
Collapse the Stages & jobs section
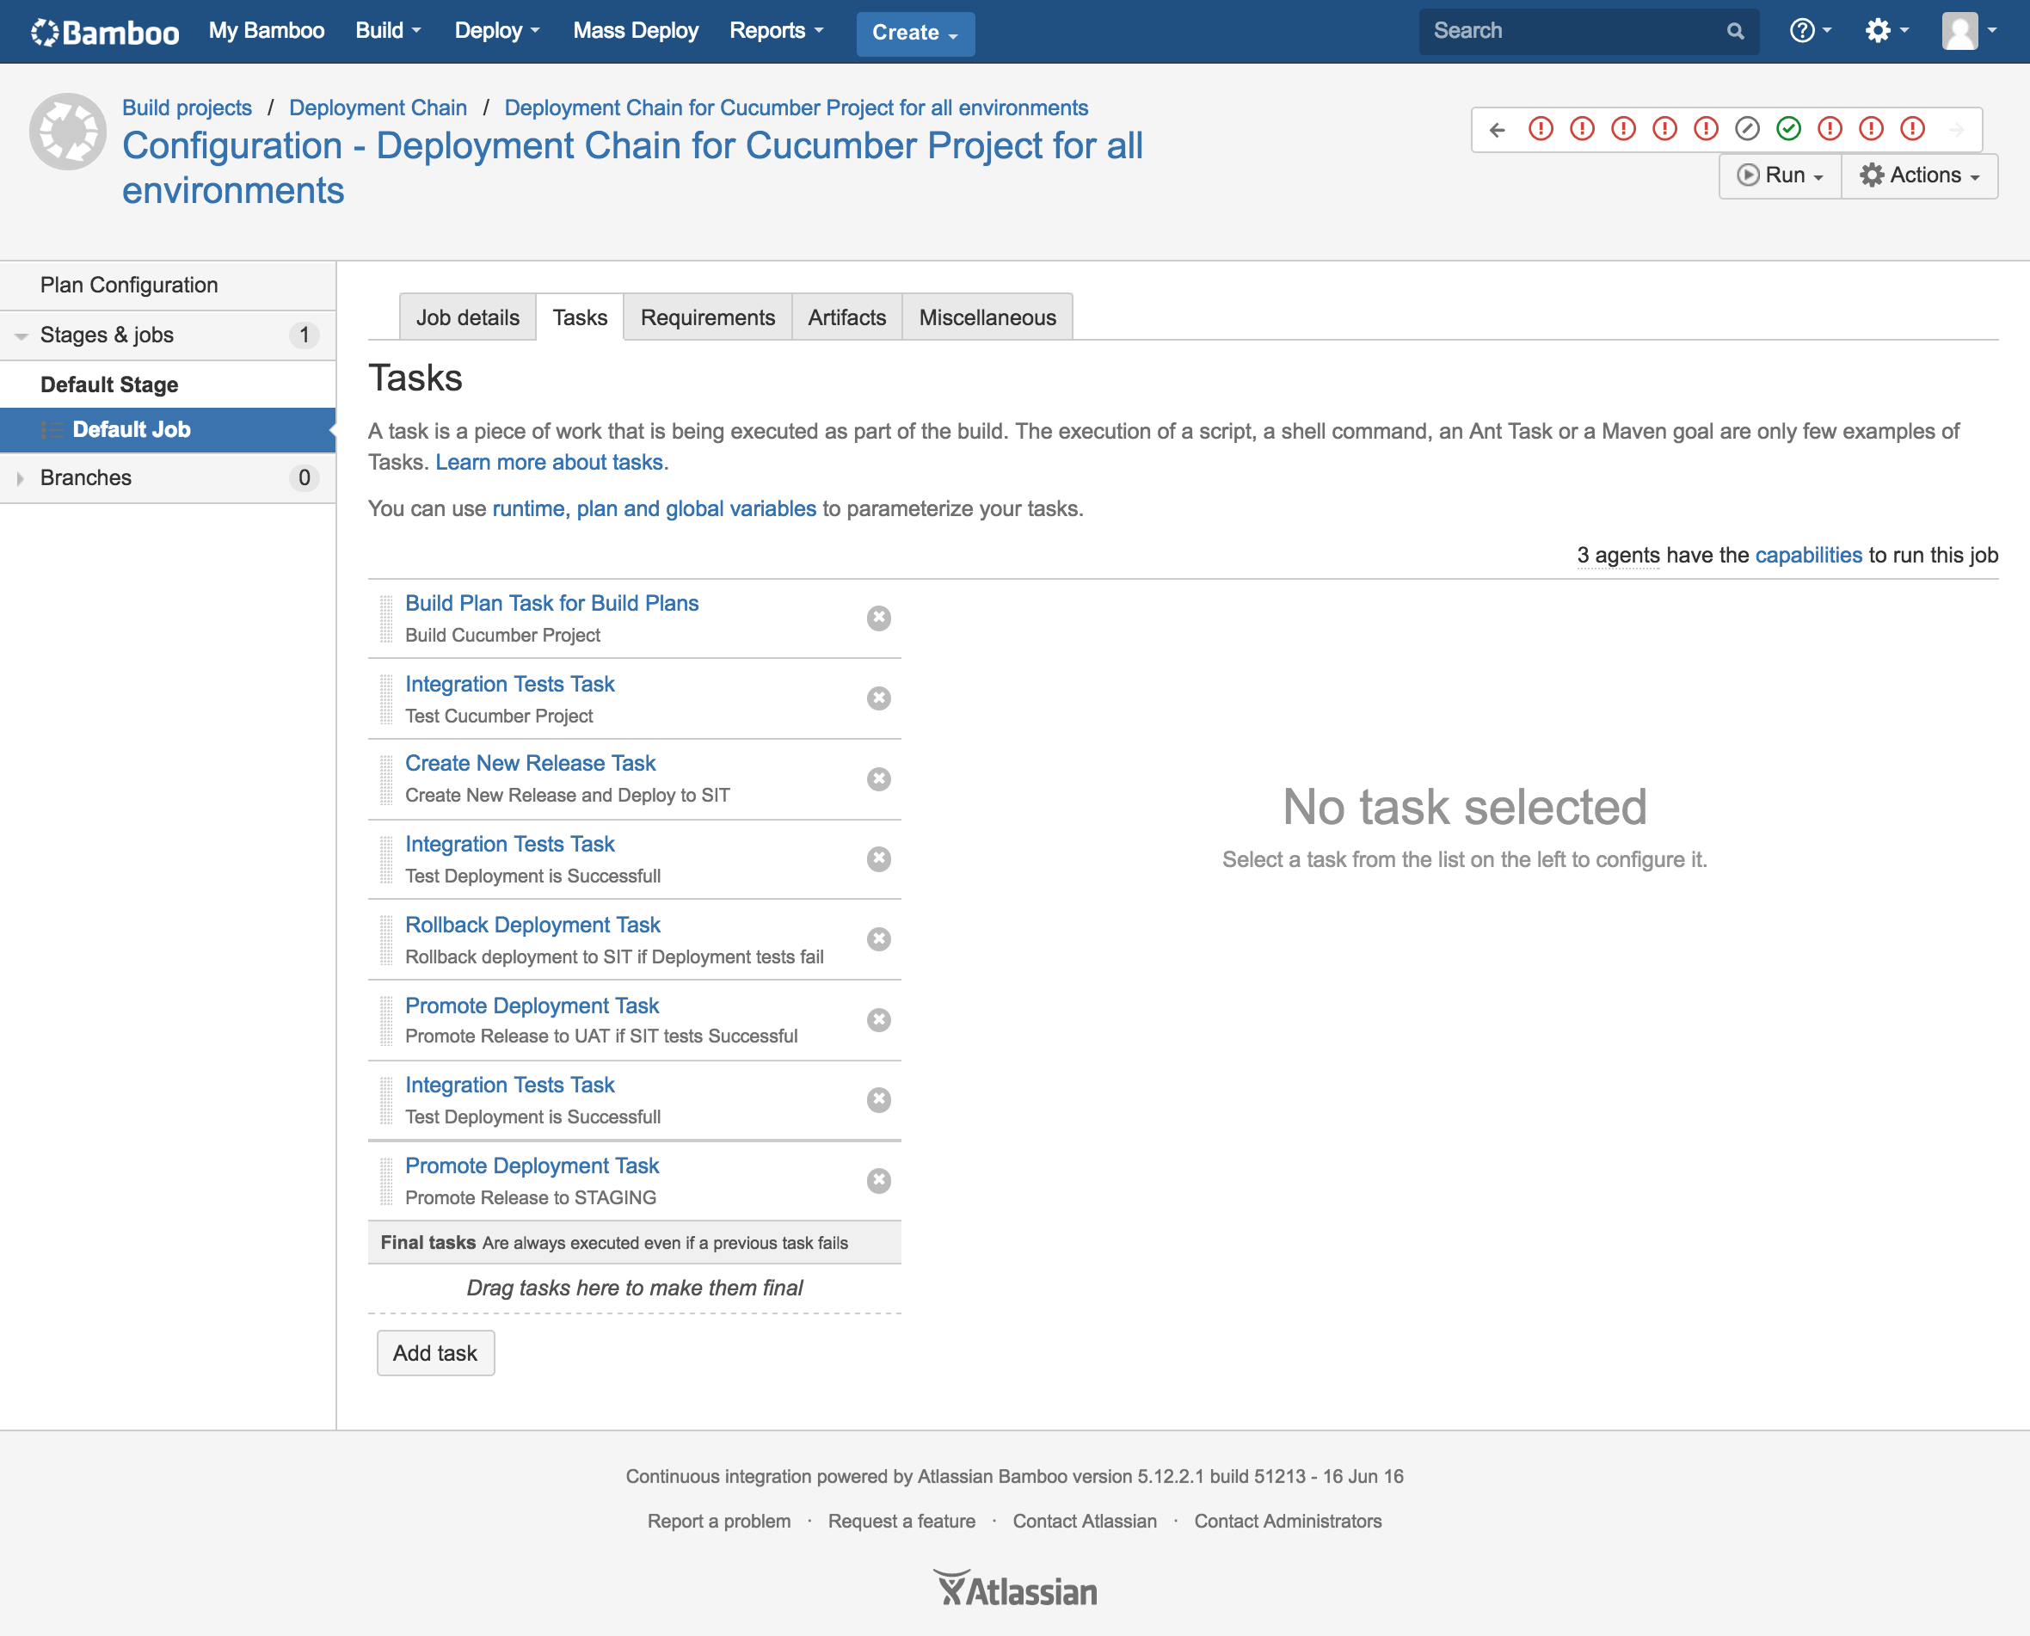click(x=21, y=335)
